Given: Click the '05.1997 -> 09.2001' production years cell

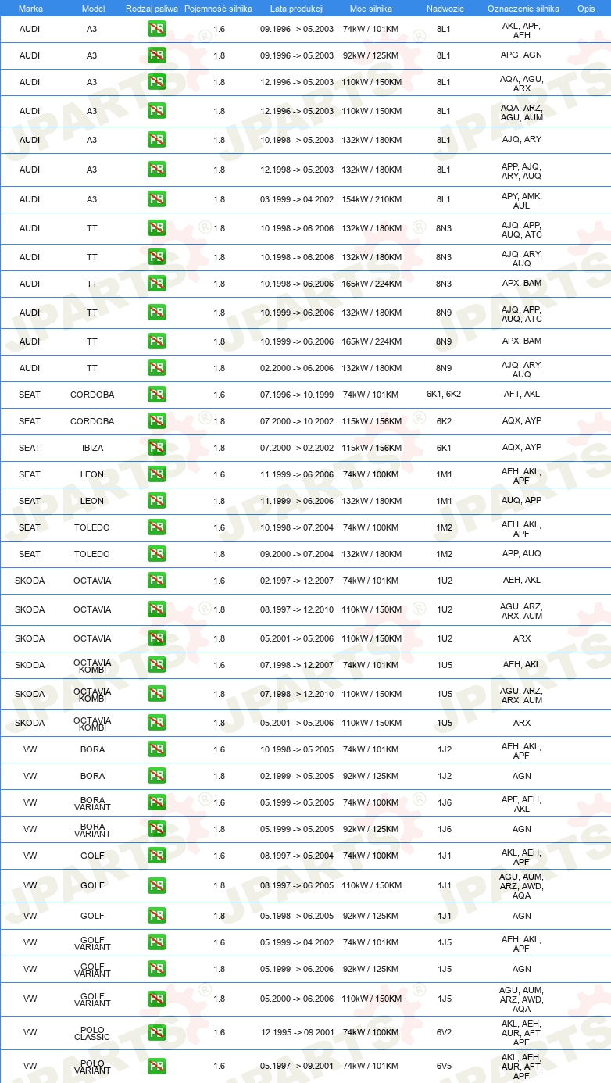Looking at the screenshot, I should (297, 1066).
